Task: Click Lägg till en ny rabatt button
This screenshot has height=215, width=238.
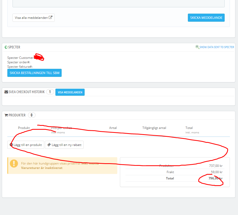Action: (x=64, y=145)
